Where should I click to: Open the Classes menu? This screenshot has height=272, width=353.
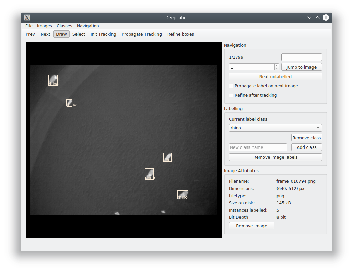pos(64,26)
